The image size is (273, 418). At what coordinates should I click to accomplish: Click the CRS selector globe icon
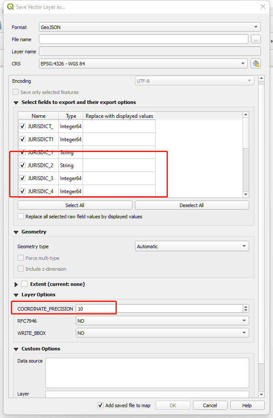[x=256, y=64]
